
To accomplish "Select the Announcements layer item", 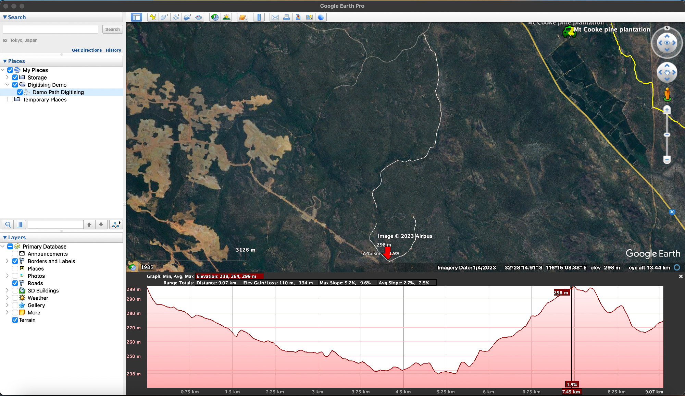I will (x=48, y=254).
